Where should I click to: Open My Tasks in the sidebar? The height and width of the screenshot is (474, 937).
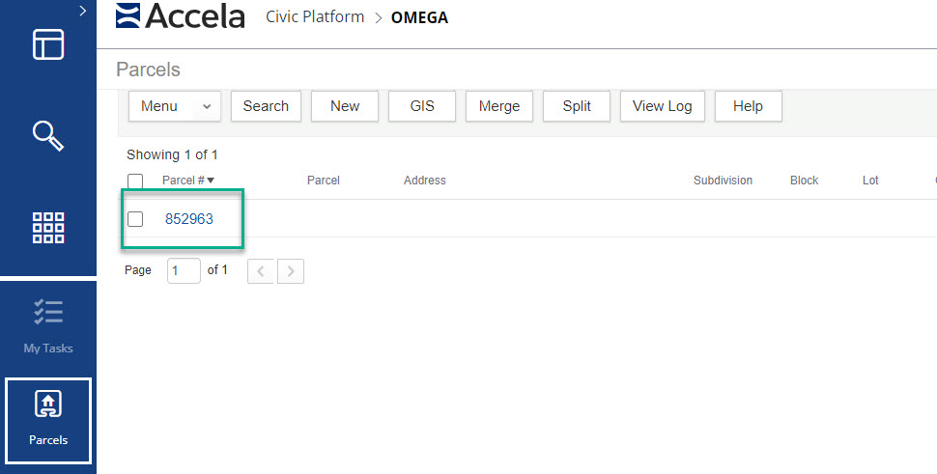pyautogui.click(x=48, y=326)
